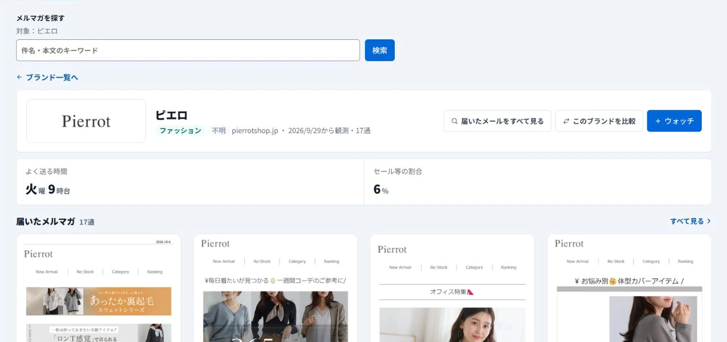Open the あったか裏起毛 newsletter card
Screen dimensions: 727x342
pos(98,288)
